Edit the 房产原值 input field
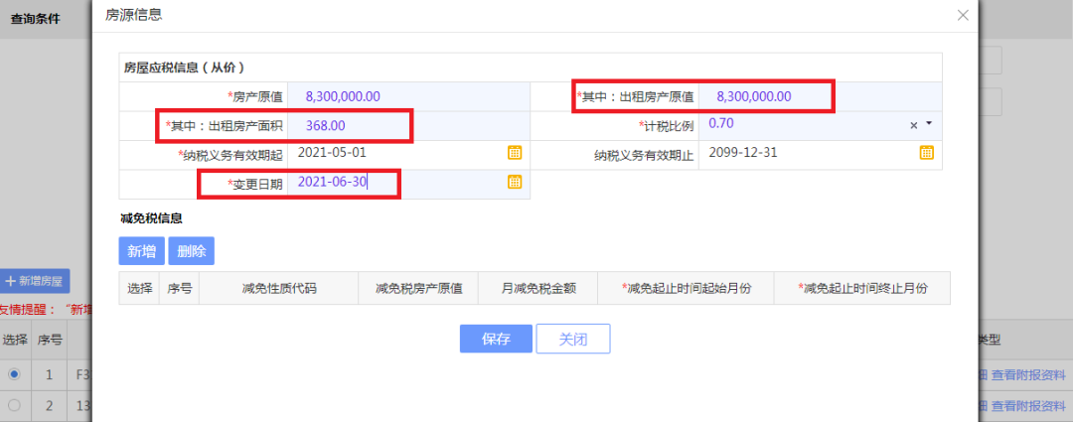Image resolution: width=1073 pixels, height=422 pixels. [x=408, y=96]
